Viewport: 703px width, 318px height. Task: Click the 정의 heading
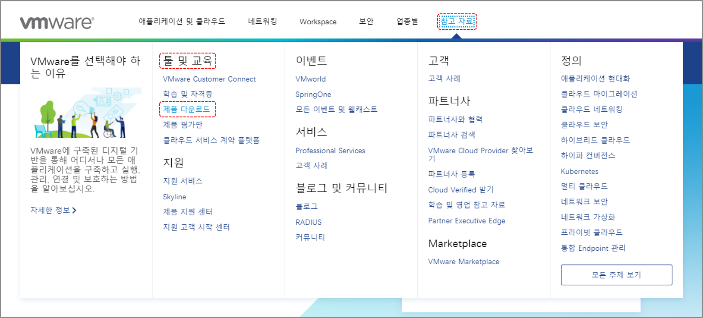(x=571, y=61)
